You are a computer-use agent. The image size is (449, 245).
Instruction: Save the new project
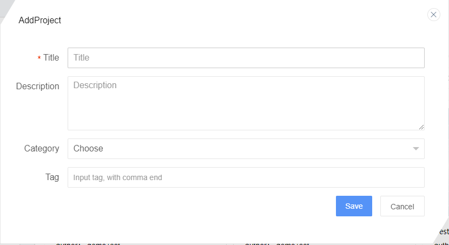coord(354,206)
